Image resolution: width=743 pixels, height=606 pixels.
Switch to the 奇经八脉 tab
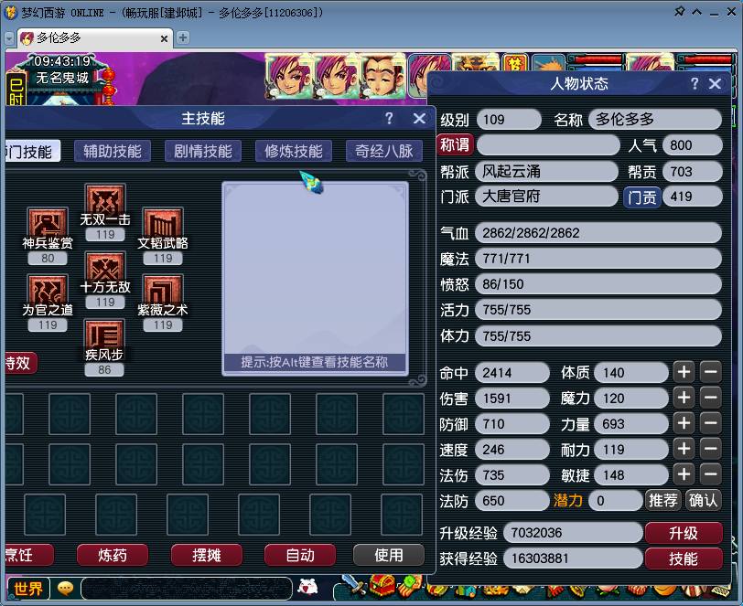point(383,152)
